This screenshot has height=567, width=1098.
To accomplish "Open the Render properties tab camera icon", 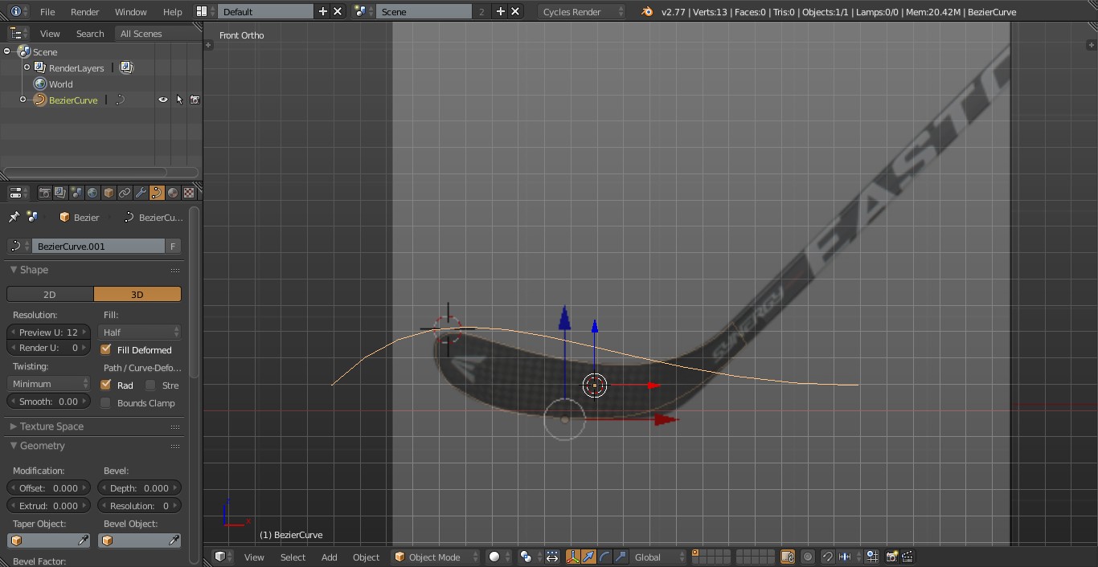I will 44,193.
